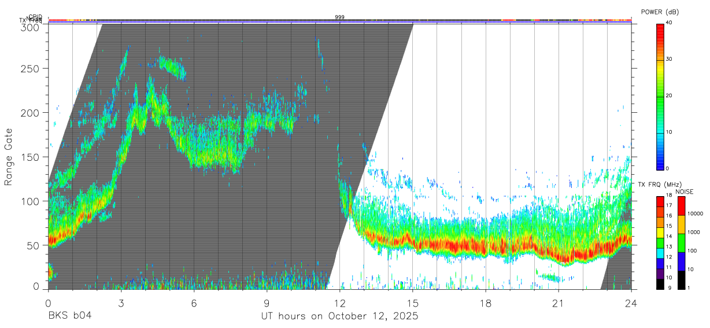Click the 999 CPID value at top
The image size is (710, 328).
pos(340,17)
